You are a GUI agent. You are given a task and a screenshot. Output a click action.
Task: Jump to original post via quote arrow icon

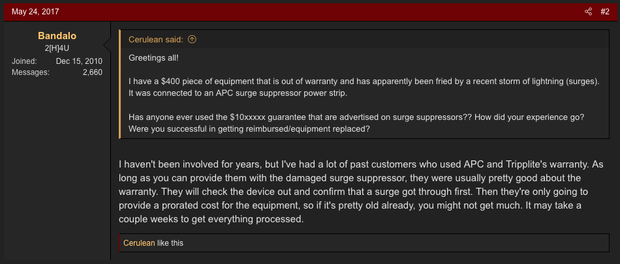click(192, 40)
